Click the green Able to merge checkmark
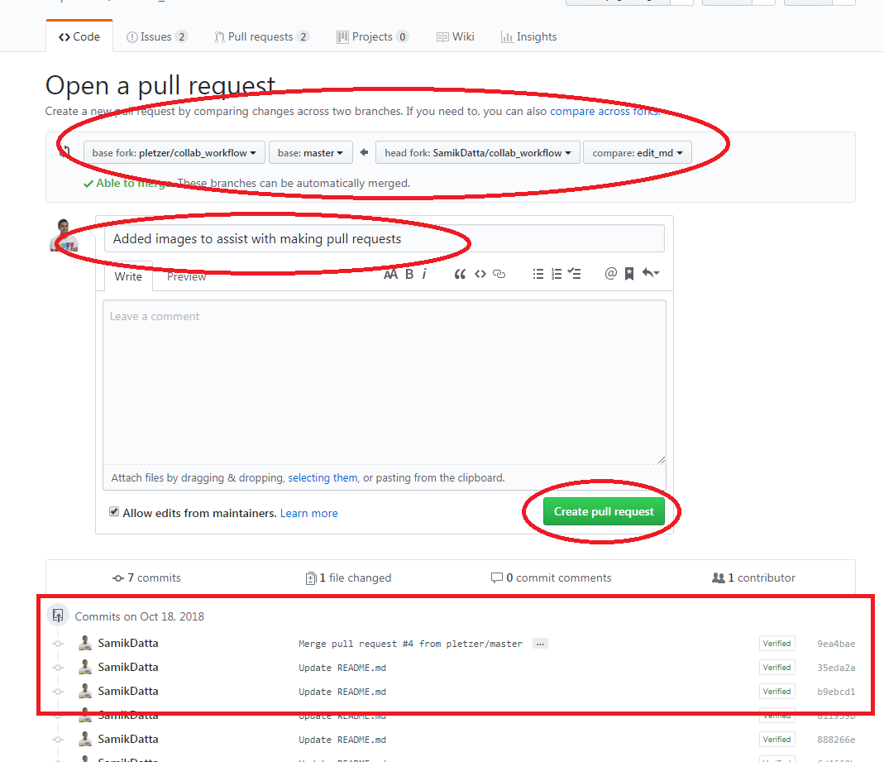The height and width of the screenshot is (762, 884). point(88,184)
